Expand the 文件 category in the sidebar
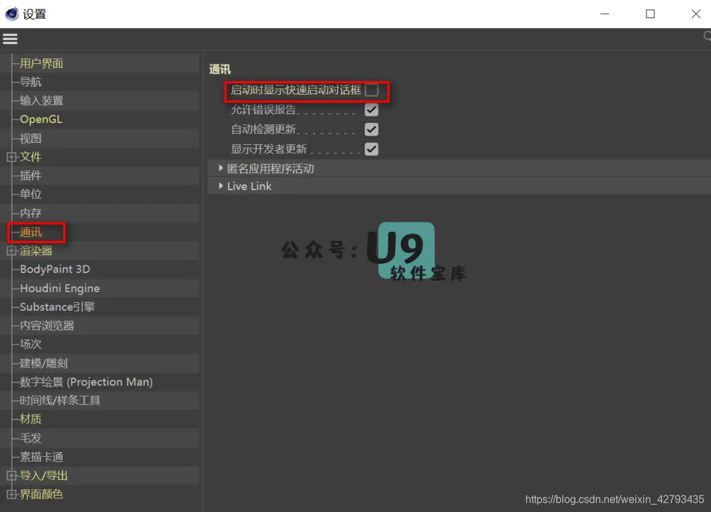 pos(11,157)
